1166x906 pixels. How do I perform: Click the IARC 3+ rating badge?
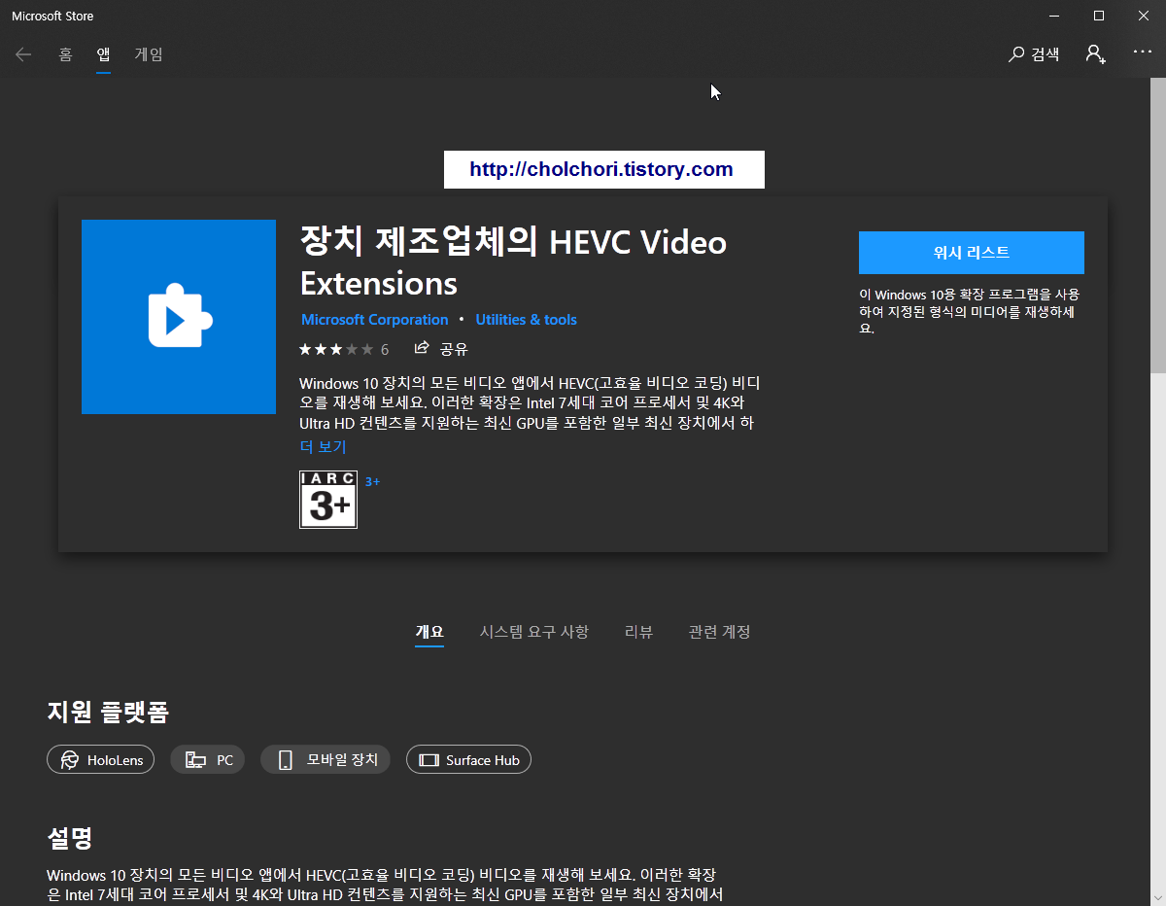coord(328,500)
